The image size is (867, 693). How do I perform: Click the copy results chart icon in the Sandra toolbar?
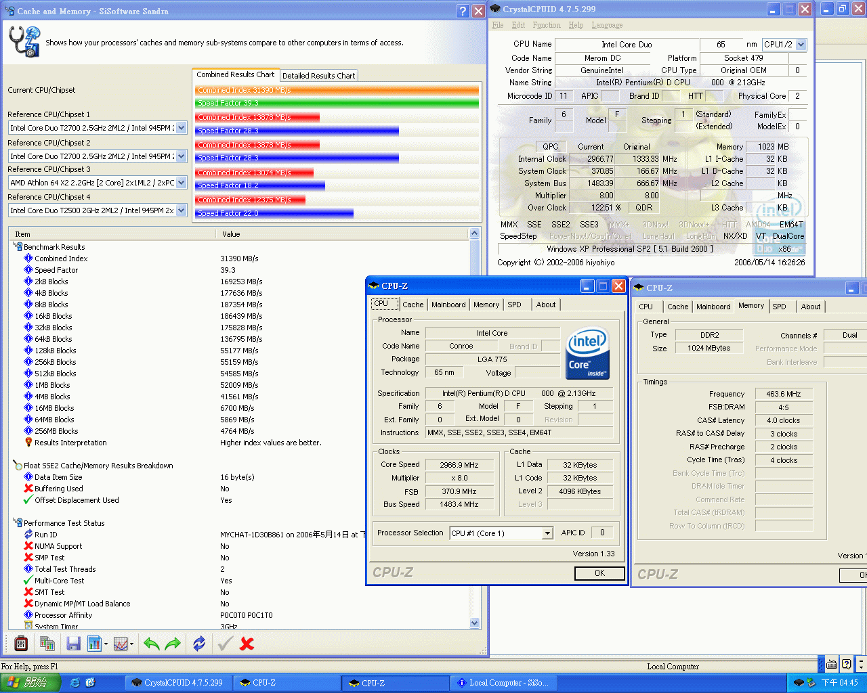point(47,644)
